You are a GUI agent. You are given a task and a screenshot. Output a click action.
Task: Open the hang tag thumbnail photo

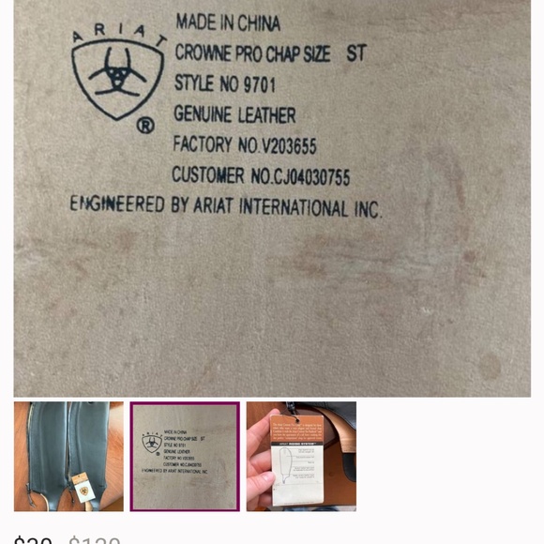tap(301, 456)
